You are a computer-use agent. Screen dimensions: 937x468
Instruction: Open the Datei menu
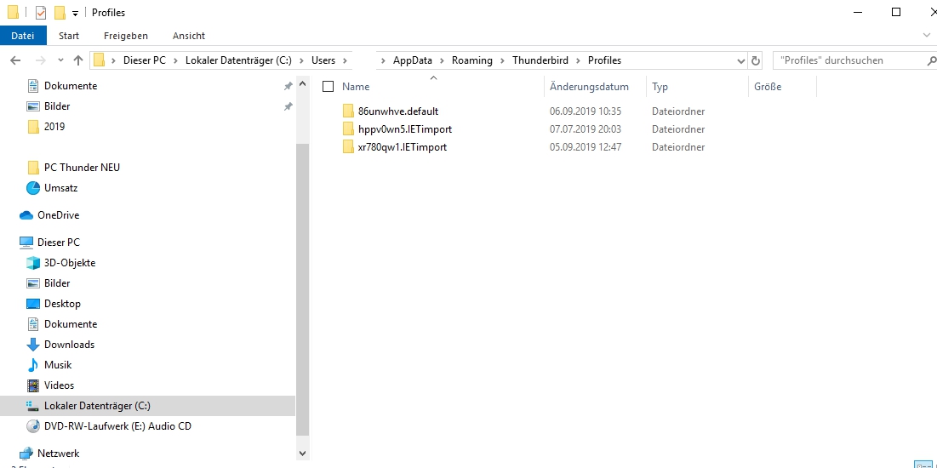coord(23,36)
